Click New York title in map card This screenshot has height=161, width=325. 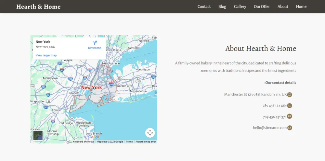coord(43,42)
